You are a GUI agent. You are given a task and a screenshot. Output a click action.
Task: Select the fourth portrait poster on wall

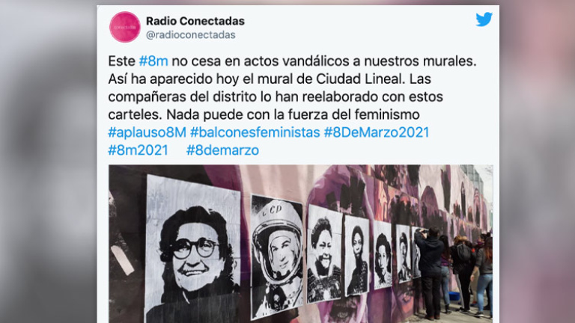tap(357, 255)
